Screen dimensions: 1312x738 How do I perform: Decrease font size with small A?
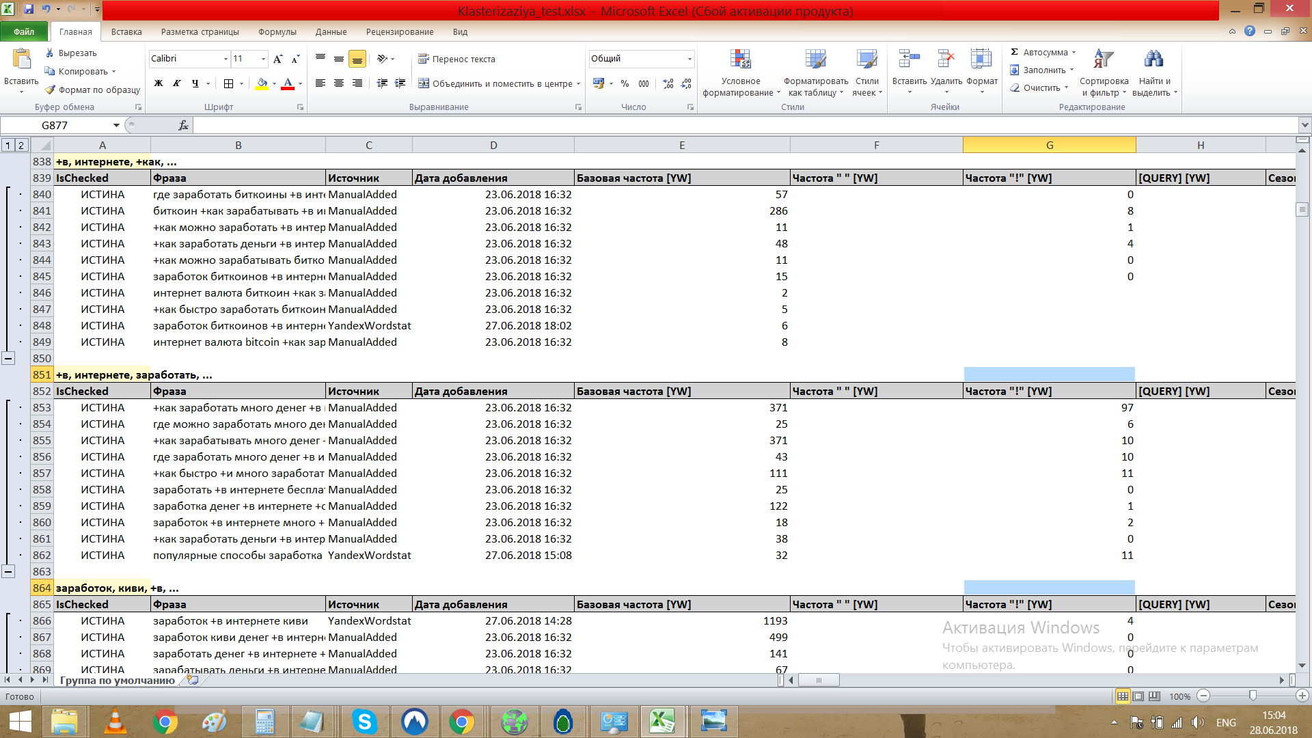pos(295,59)
